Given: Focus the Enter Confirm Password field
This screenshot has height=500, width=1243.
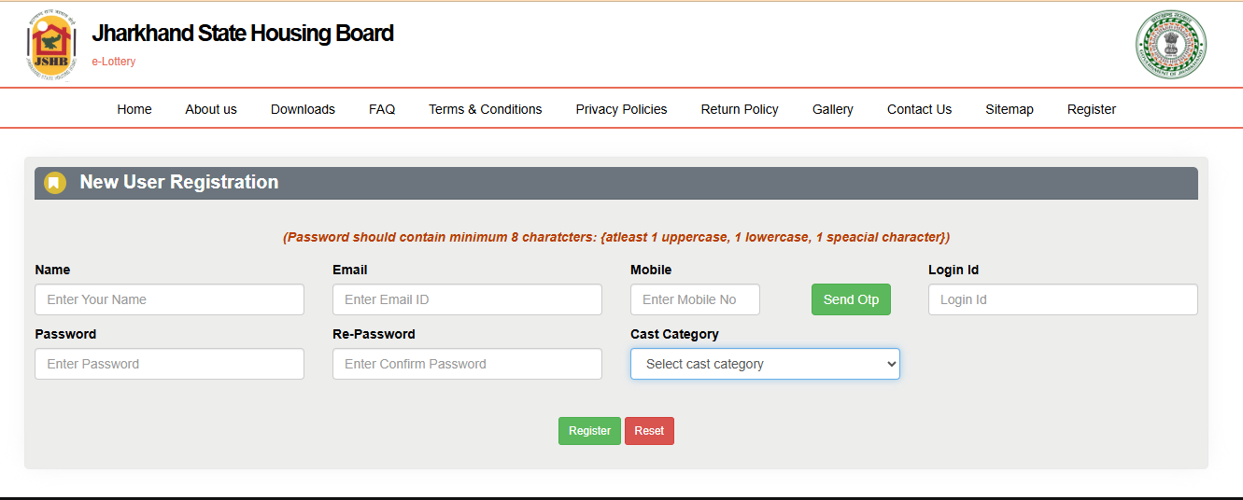Looking at the screenshot, I should (467, 364).
